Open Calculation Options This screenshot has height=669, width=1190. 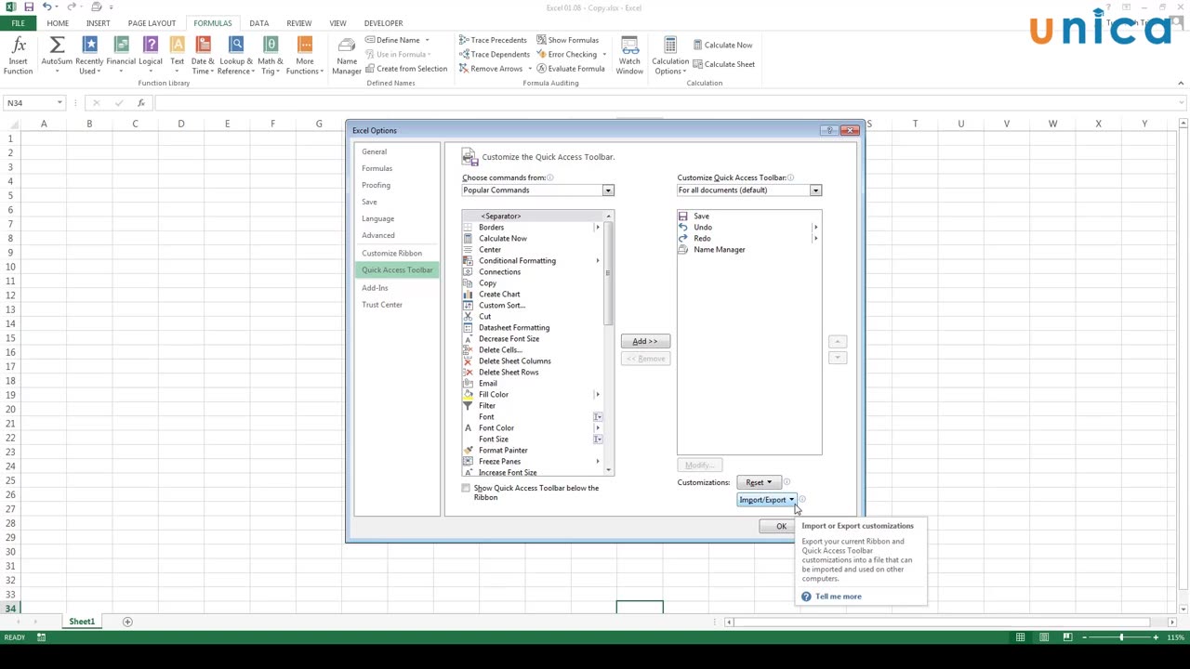670,56
